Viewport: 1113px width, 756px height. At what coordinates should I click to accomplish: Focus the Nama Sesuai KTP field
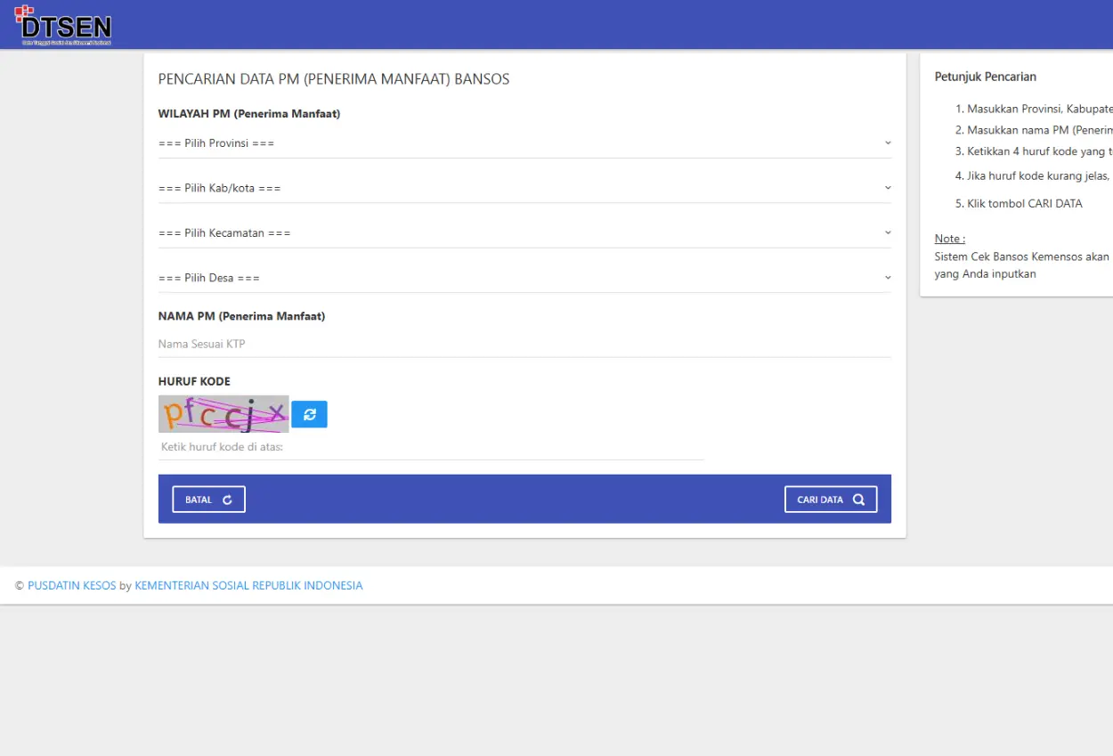(x=524, y=344)
